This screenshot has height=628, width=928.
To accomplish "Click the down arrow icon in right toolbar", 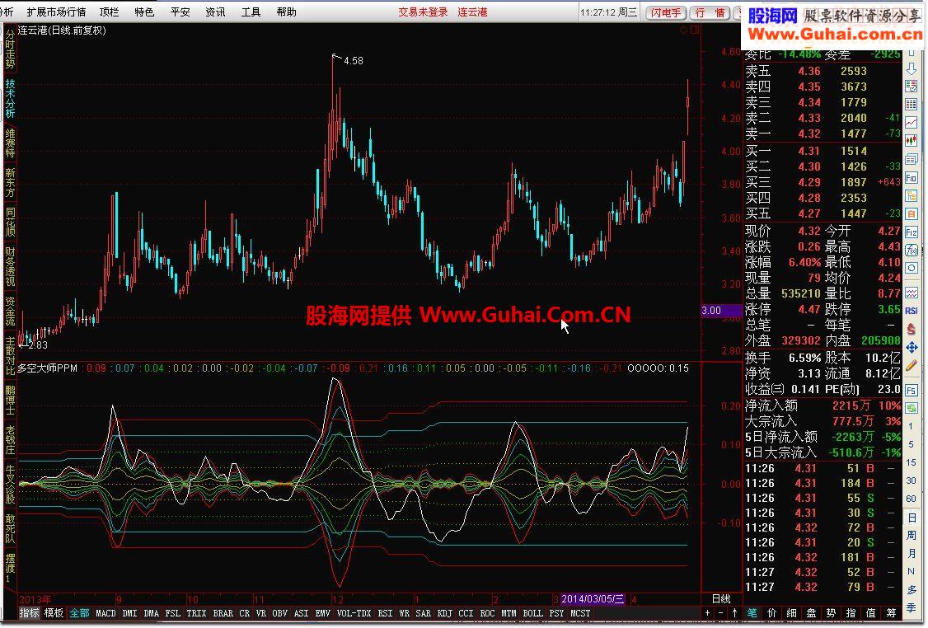I will point(912,68).
